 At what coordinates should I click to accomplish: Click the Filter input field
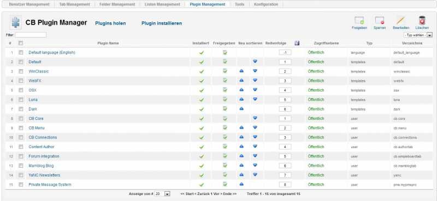(x=31, y=35)
